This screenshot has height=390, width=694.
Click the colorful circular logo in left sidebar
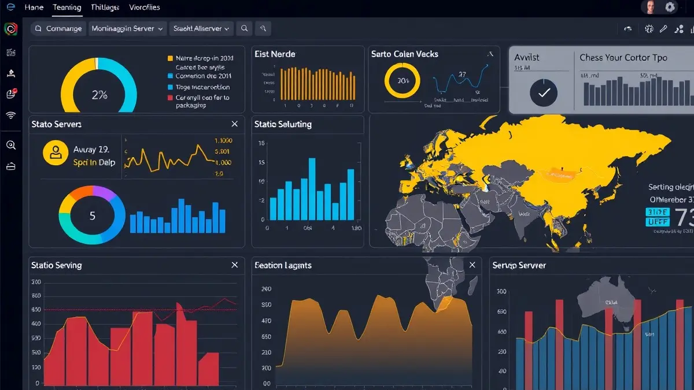point(10,28)
